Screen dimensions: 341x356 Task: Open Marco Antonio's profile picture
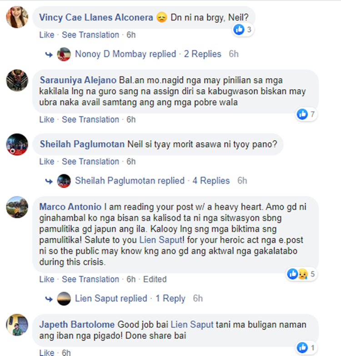(17, 207)
